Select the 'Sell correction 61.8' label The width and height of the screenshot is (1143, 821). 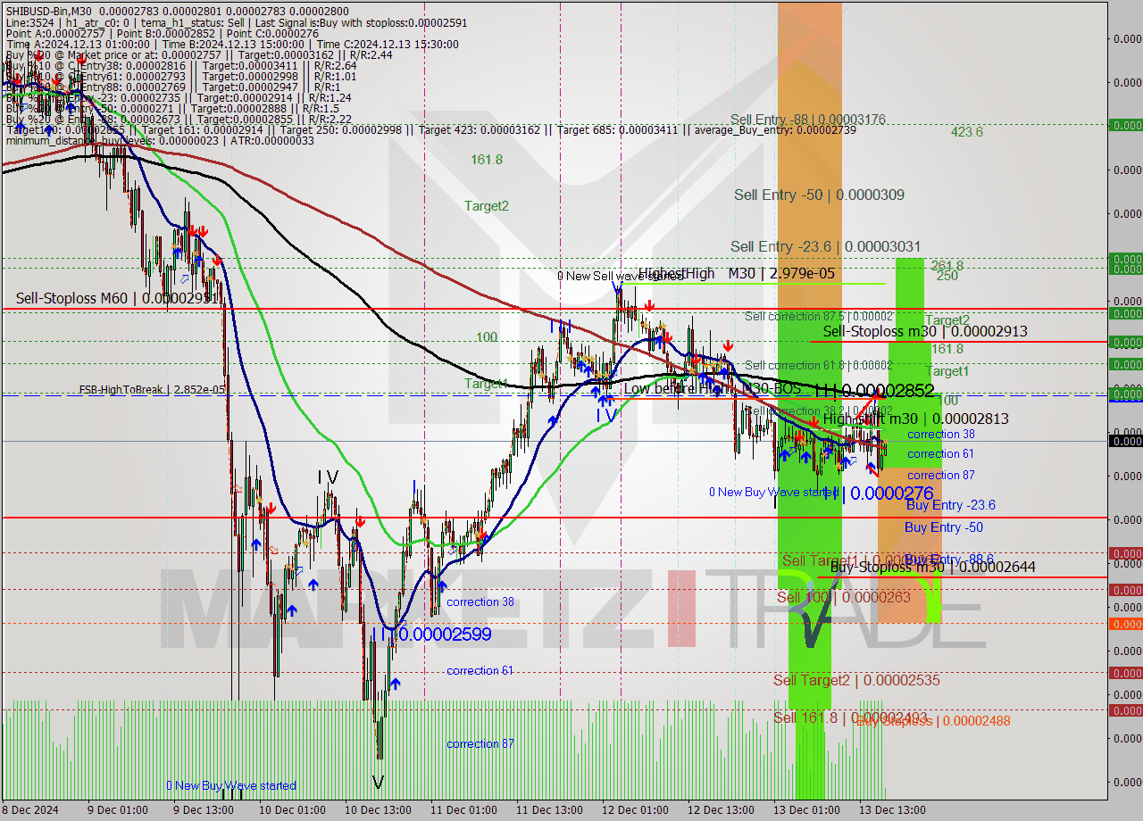[x=819, y=365]
